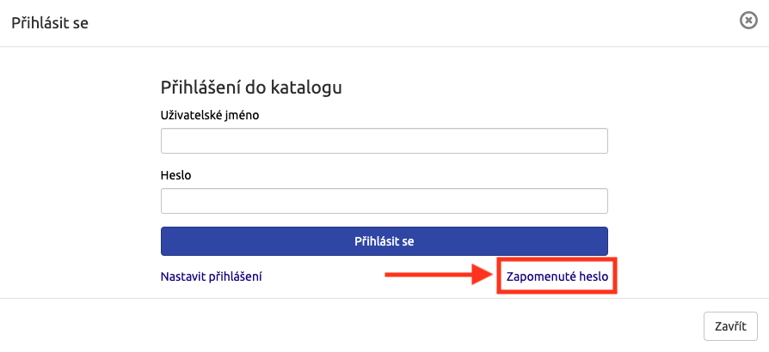Screen dimensions: 769x352
Task: Click the Zavřít button
Action: (x=730, y=326)
